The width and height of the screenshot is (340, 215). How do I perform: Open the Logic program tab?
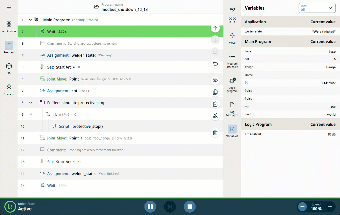click(232, 85)
